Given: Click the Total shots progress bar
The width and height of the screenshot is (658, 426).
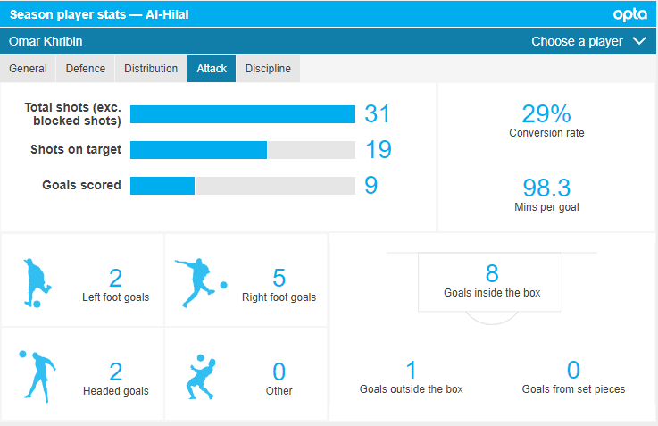Looking at the screenshot, I should (x=242, y=114).
